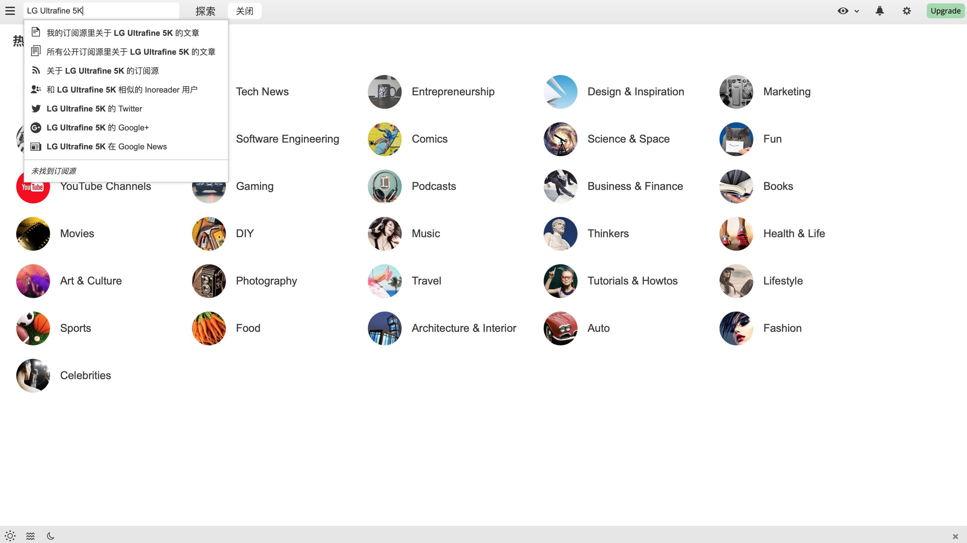
Task: Switch to dark theme moon icon
Action: click(x=50, y=536)
